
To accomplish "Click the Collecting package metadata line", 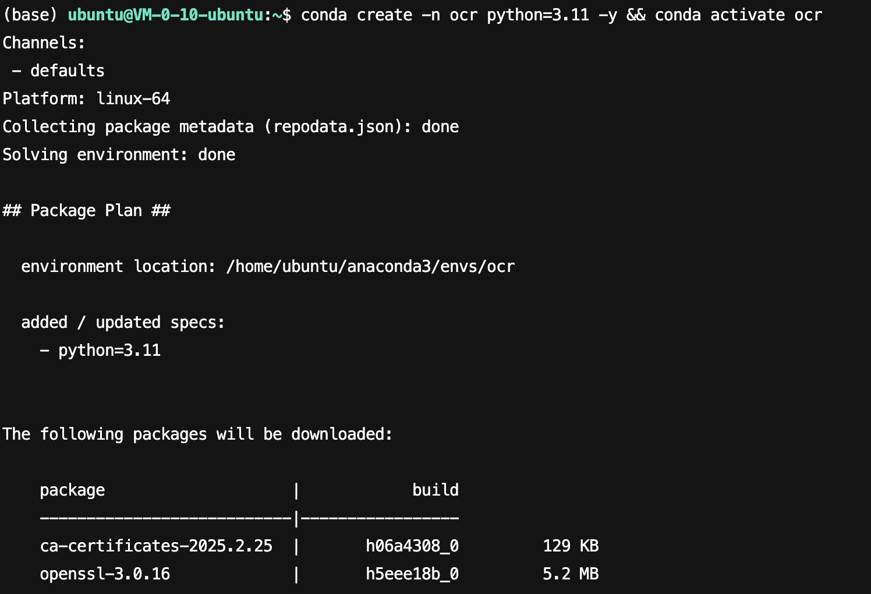I will pyautogui.click(x=231, y=126).
